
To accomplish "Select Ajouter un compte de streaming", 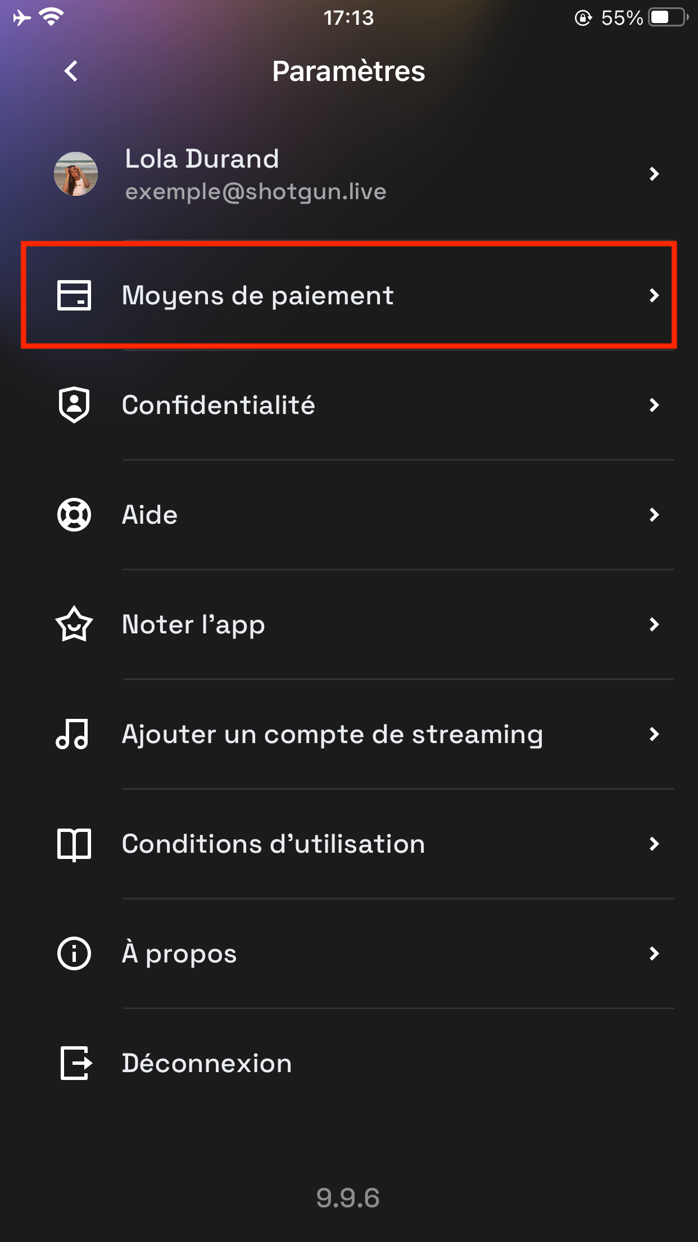I will (348, 734).
